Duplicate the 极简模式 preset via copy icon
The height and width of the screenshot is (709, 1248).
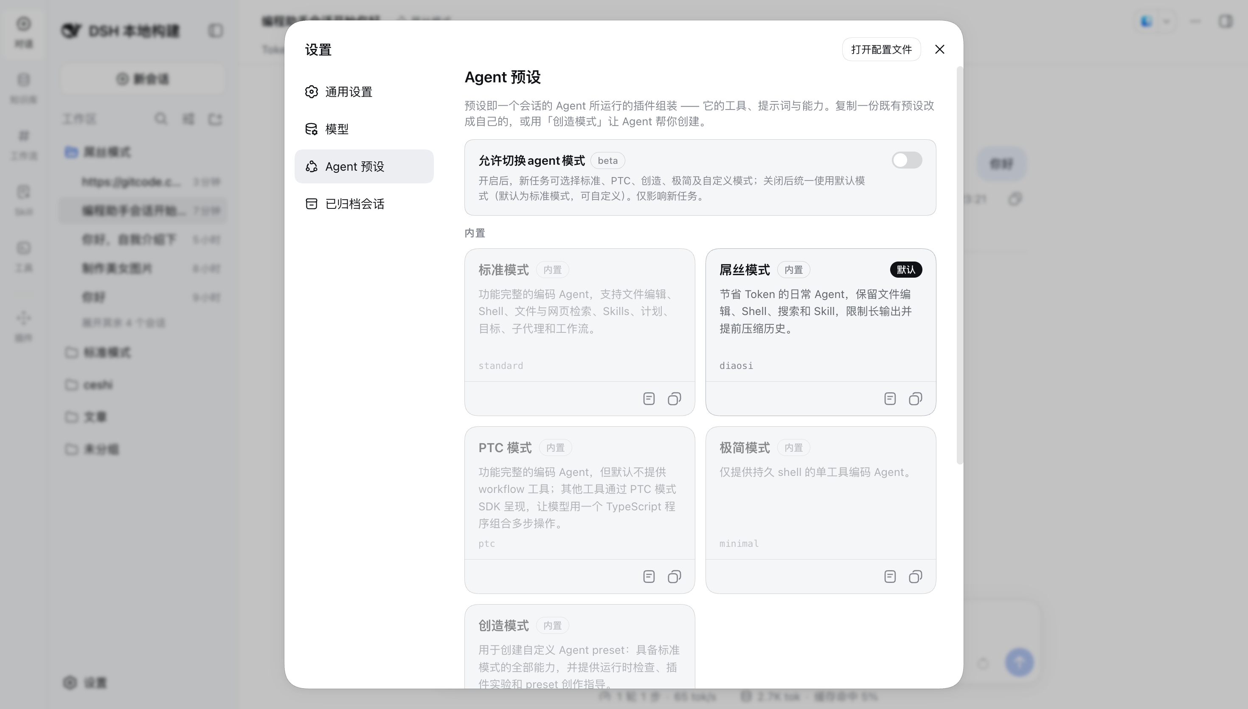(915, 577)
